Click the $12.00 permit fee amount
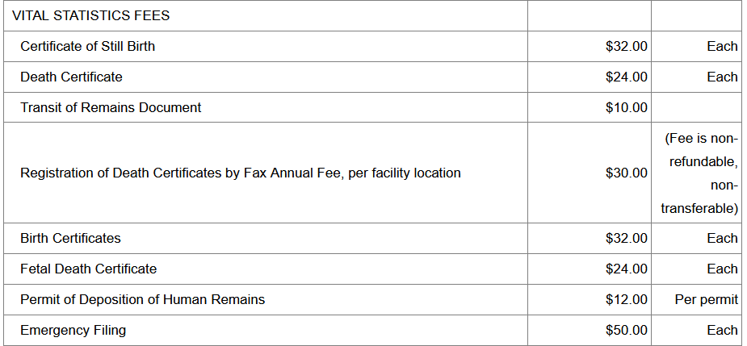The height and width of the screenshot is (346, 747). pos(626,299)
